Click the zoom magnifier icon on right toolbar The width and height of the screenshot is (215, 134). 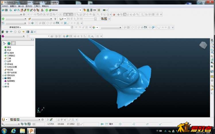click(x=212, y=56)
